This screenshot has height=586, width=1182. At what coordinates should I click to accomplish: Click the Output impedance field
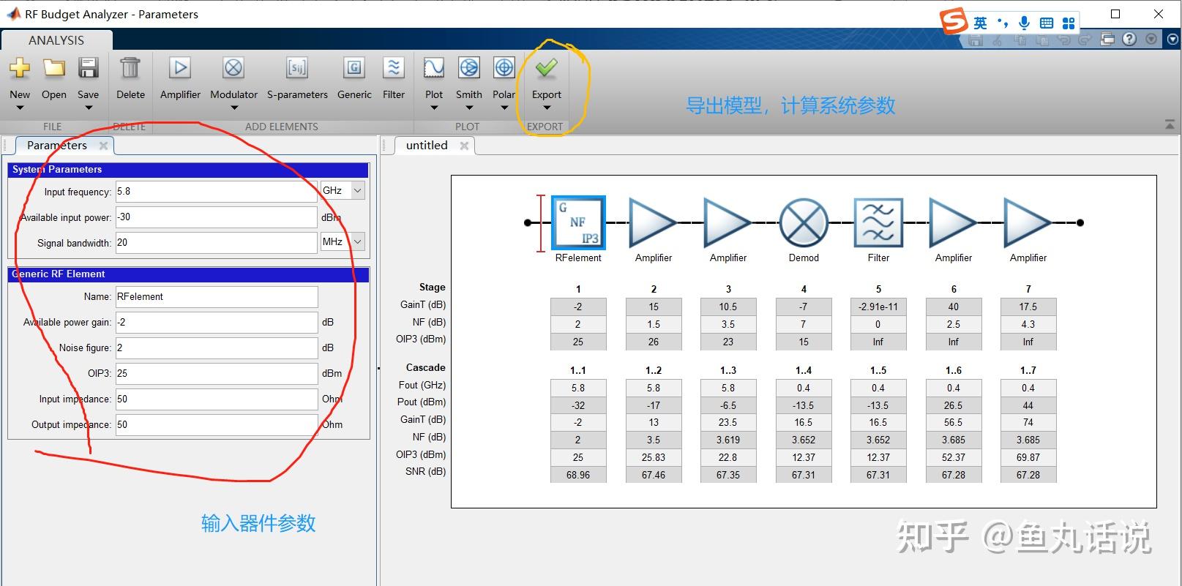pos(217,424)
